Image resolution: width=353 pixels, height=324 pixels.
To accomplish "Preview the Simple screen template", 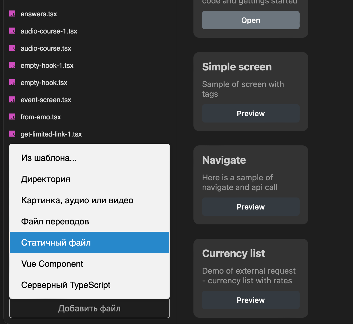I will click(251, 113).
